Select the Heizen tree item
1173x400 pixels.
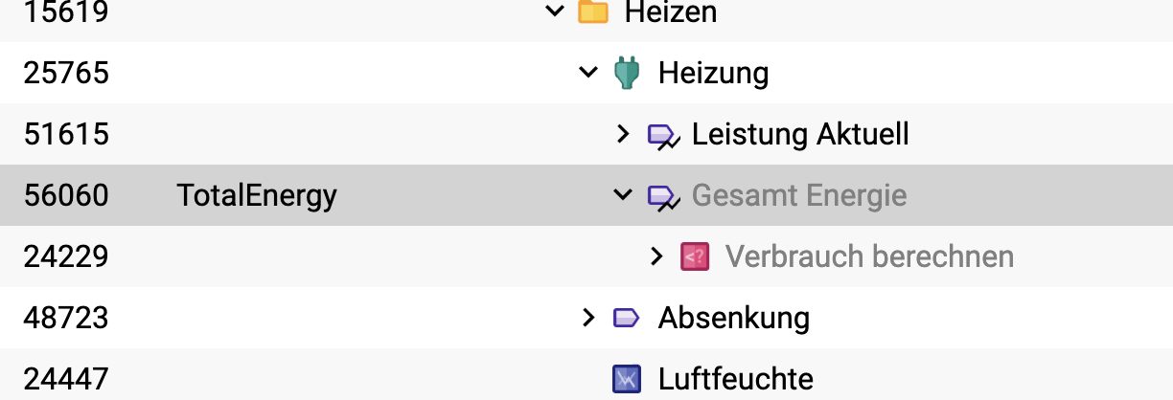click(670, 12)
